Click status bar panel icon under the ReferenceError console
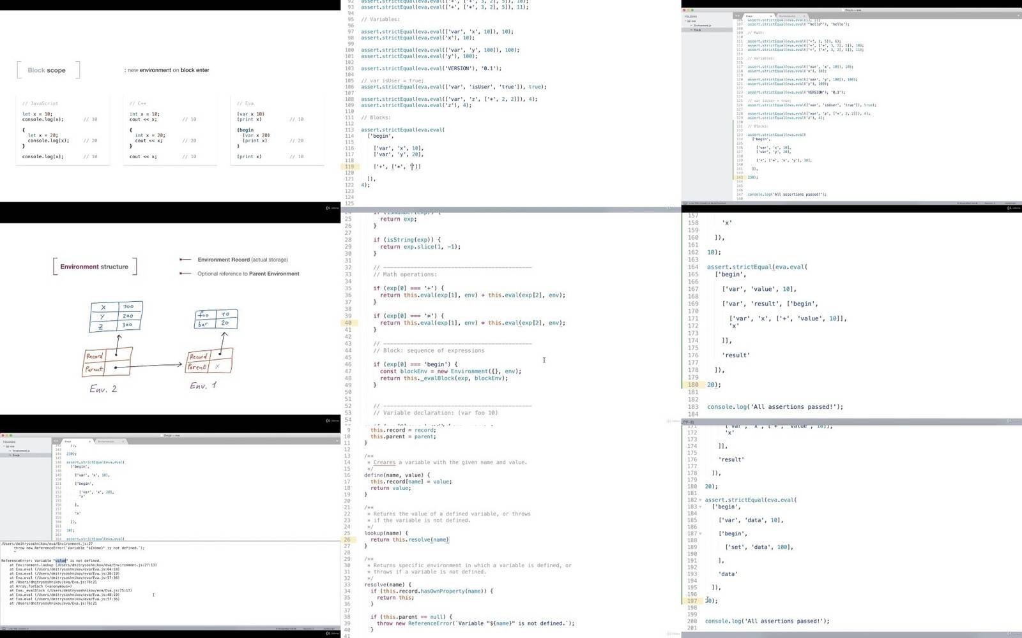This screenshot has height=638, width=1022. coord(3,628)
